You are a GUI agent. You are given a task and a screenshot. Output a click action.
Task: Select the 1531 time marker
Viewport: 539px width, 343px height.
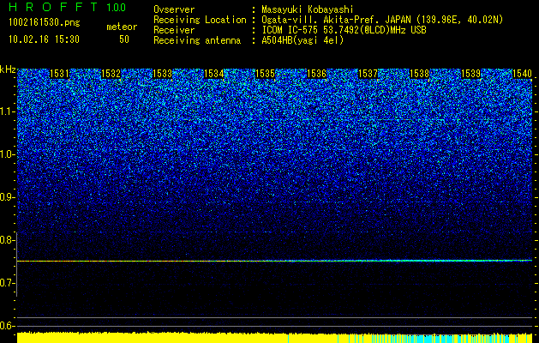[x=59, y=74]
